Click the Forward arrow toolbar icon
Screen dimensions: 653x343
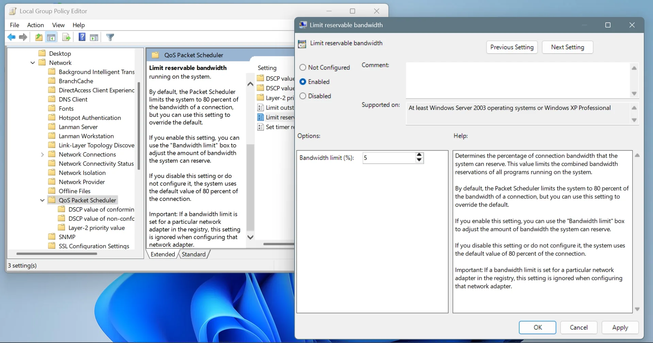[23, 37]
